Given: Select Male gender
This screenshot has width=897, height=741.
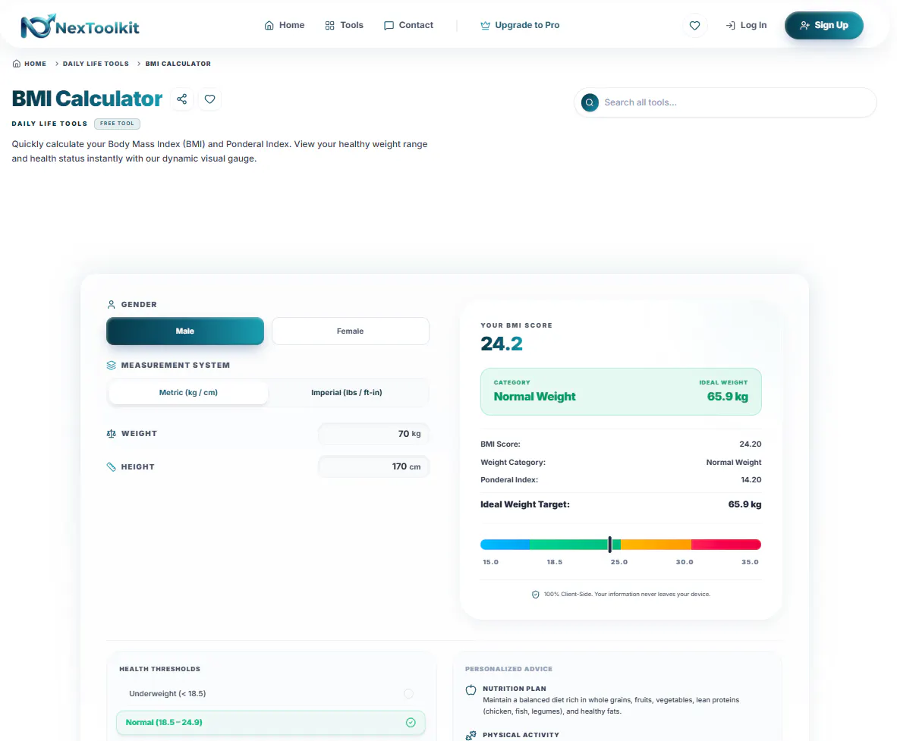Looking at the screenshot, I should click(x=184, y=331).
